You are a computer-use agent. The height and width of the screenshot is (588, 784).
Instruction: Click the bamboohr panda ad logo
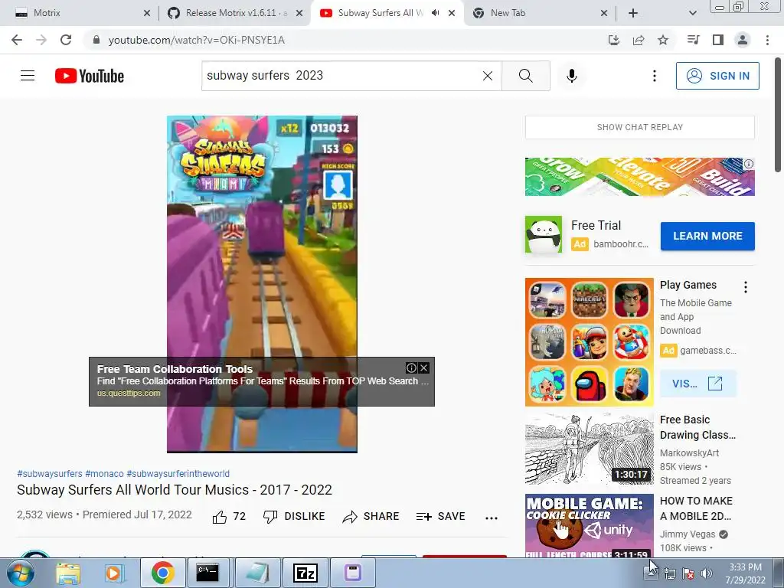544,234
